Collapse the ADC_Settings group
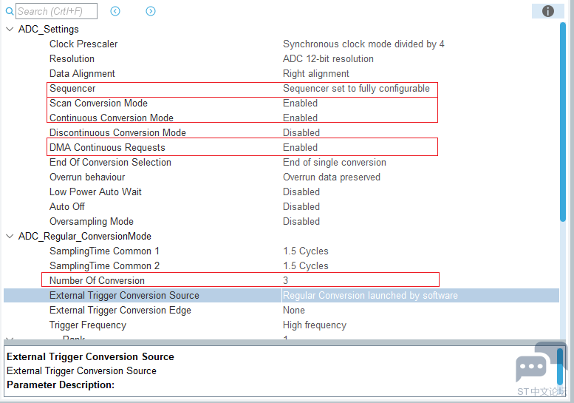Screen dimensions: 574x403 point(10,30)
